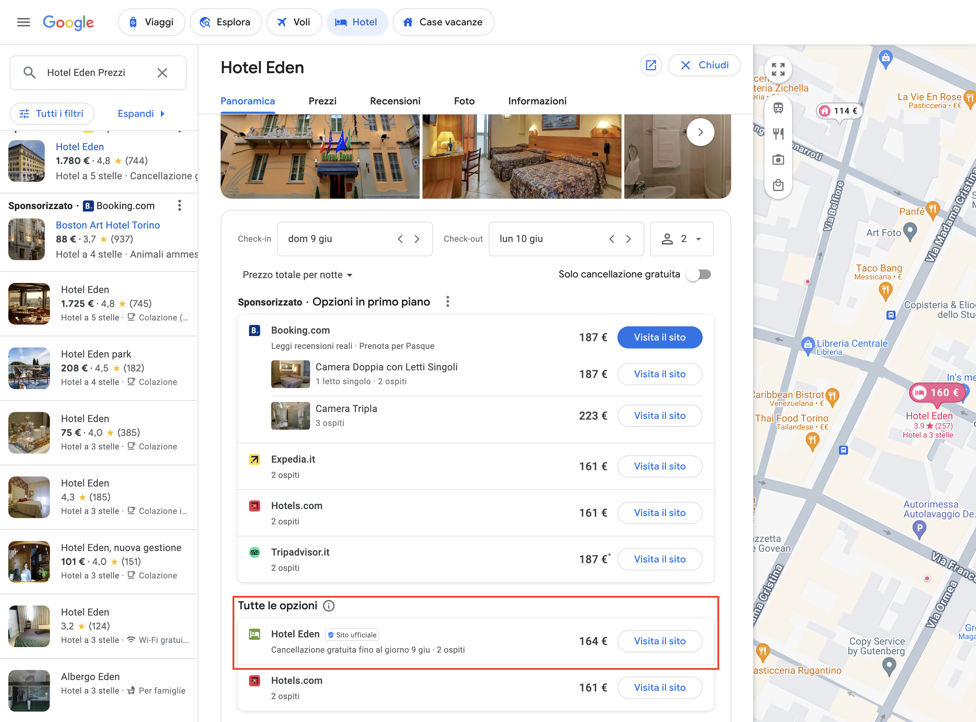Click the search magnifier icon
Image resolution: width=976 pixels, height=722 pixels.
[x=29, y=72]
